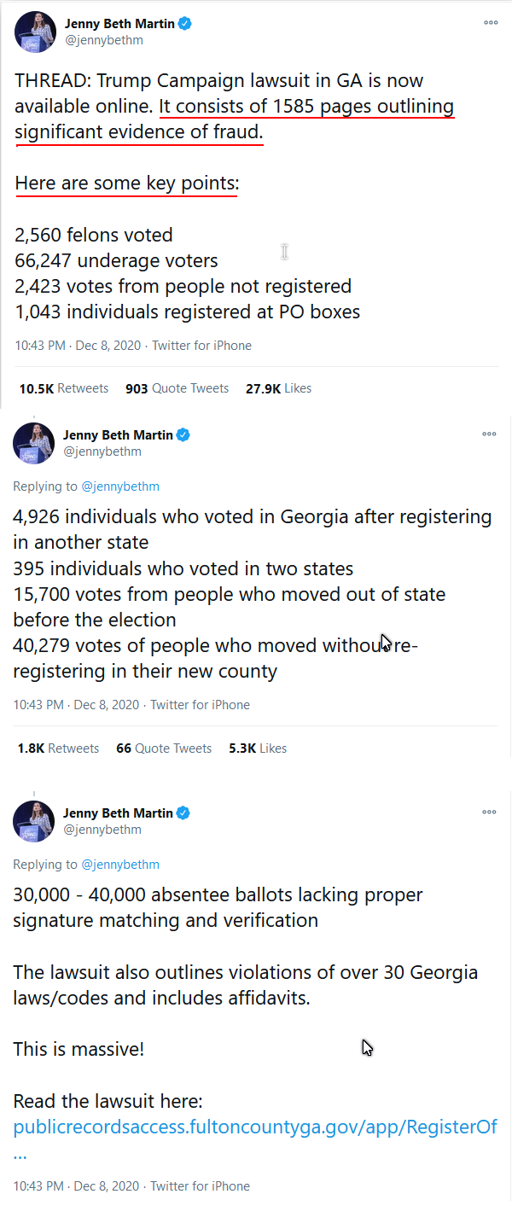512x1229 pixels.
Task: Open the 66 Quote Tweets
Action: pos(164,748)
